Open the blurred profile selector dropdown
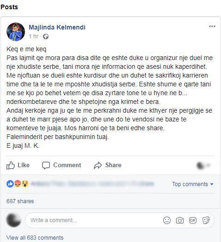This screenshot has width=221, height=242. [203, 165]
